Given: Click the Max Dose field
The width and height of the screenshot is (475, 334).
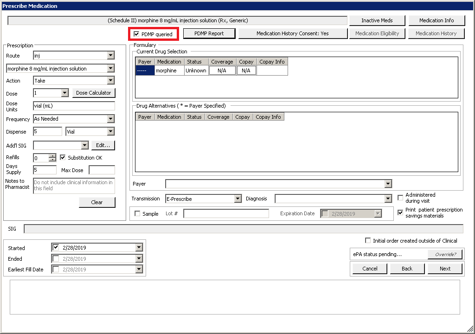Looking at the screenshot, I should pos(102,170).
